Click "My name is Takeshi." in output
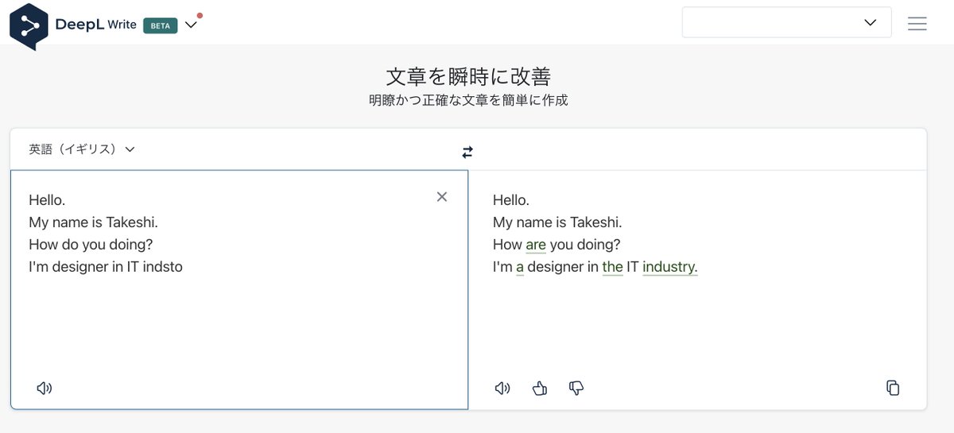 (x=557, y=222)
